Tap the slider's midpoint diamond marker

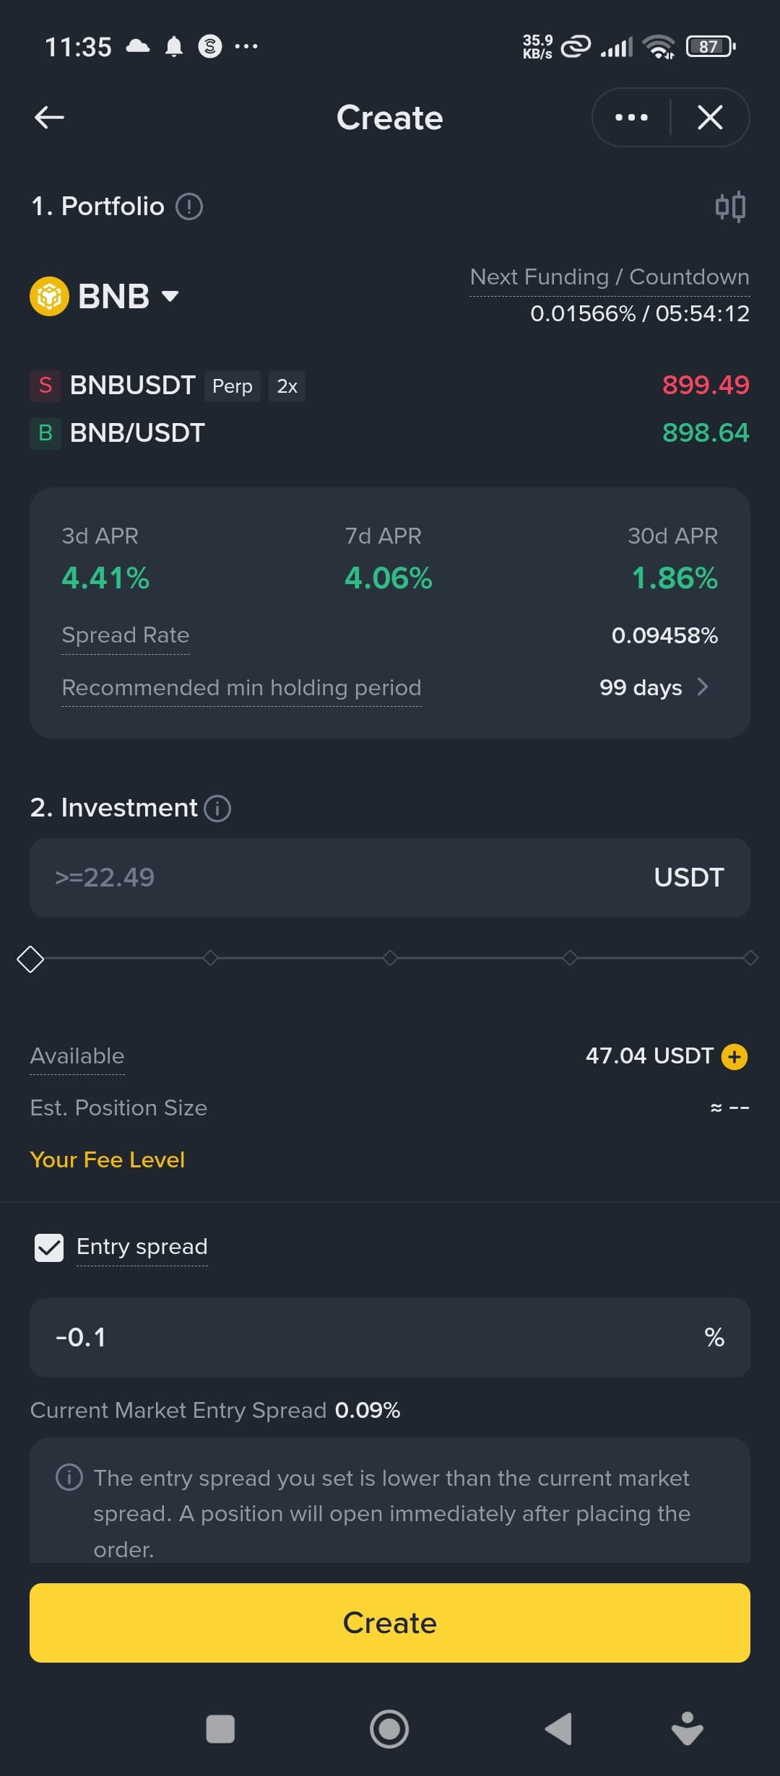[390, 958]
